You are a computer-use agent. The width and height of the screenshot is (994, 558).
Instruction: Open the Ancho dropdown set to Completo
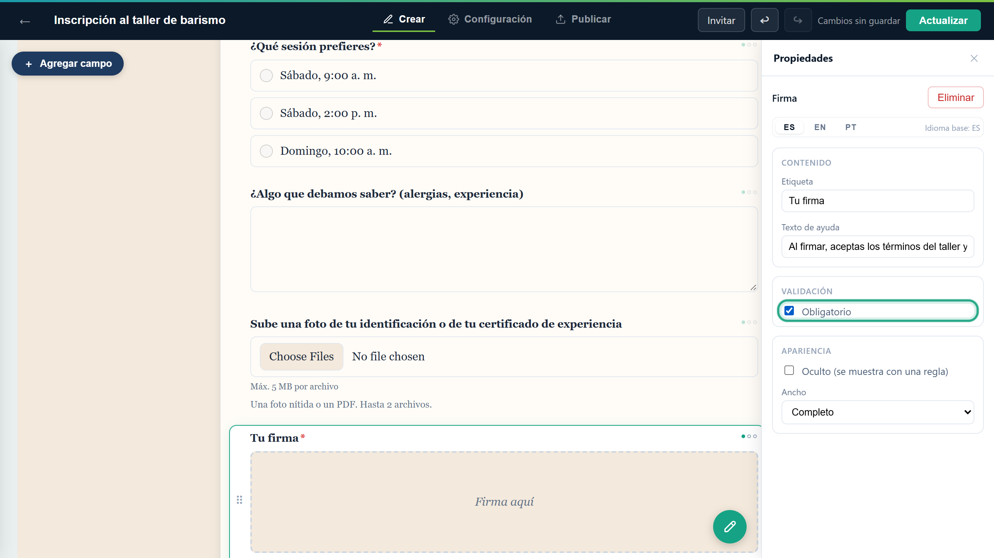(878, 412)
